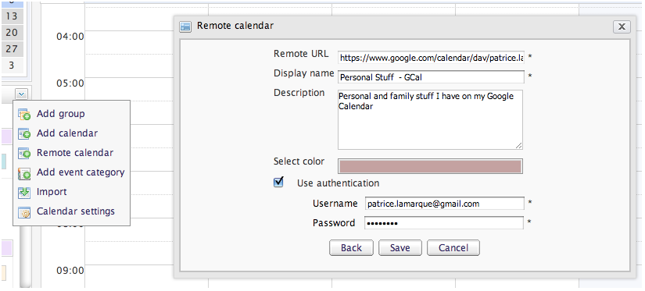Click the Back button

[351, 248]
